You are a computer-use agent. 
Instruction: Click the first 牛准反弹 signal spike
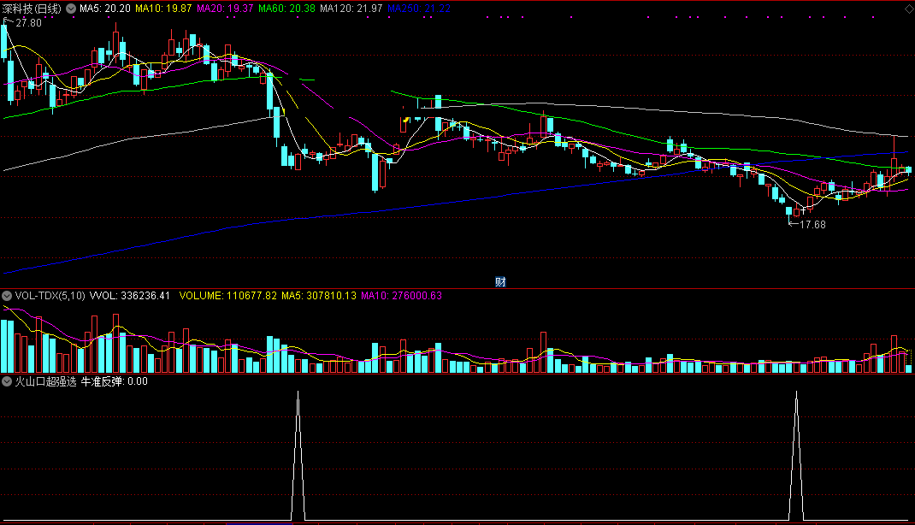tap(298, 455)
